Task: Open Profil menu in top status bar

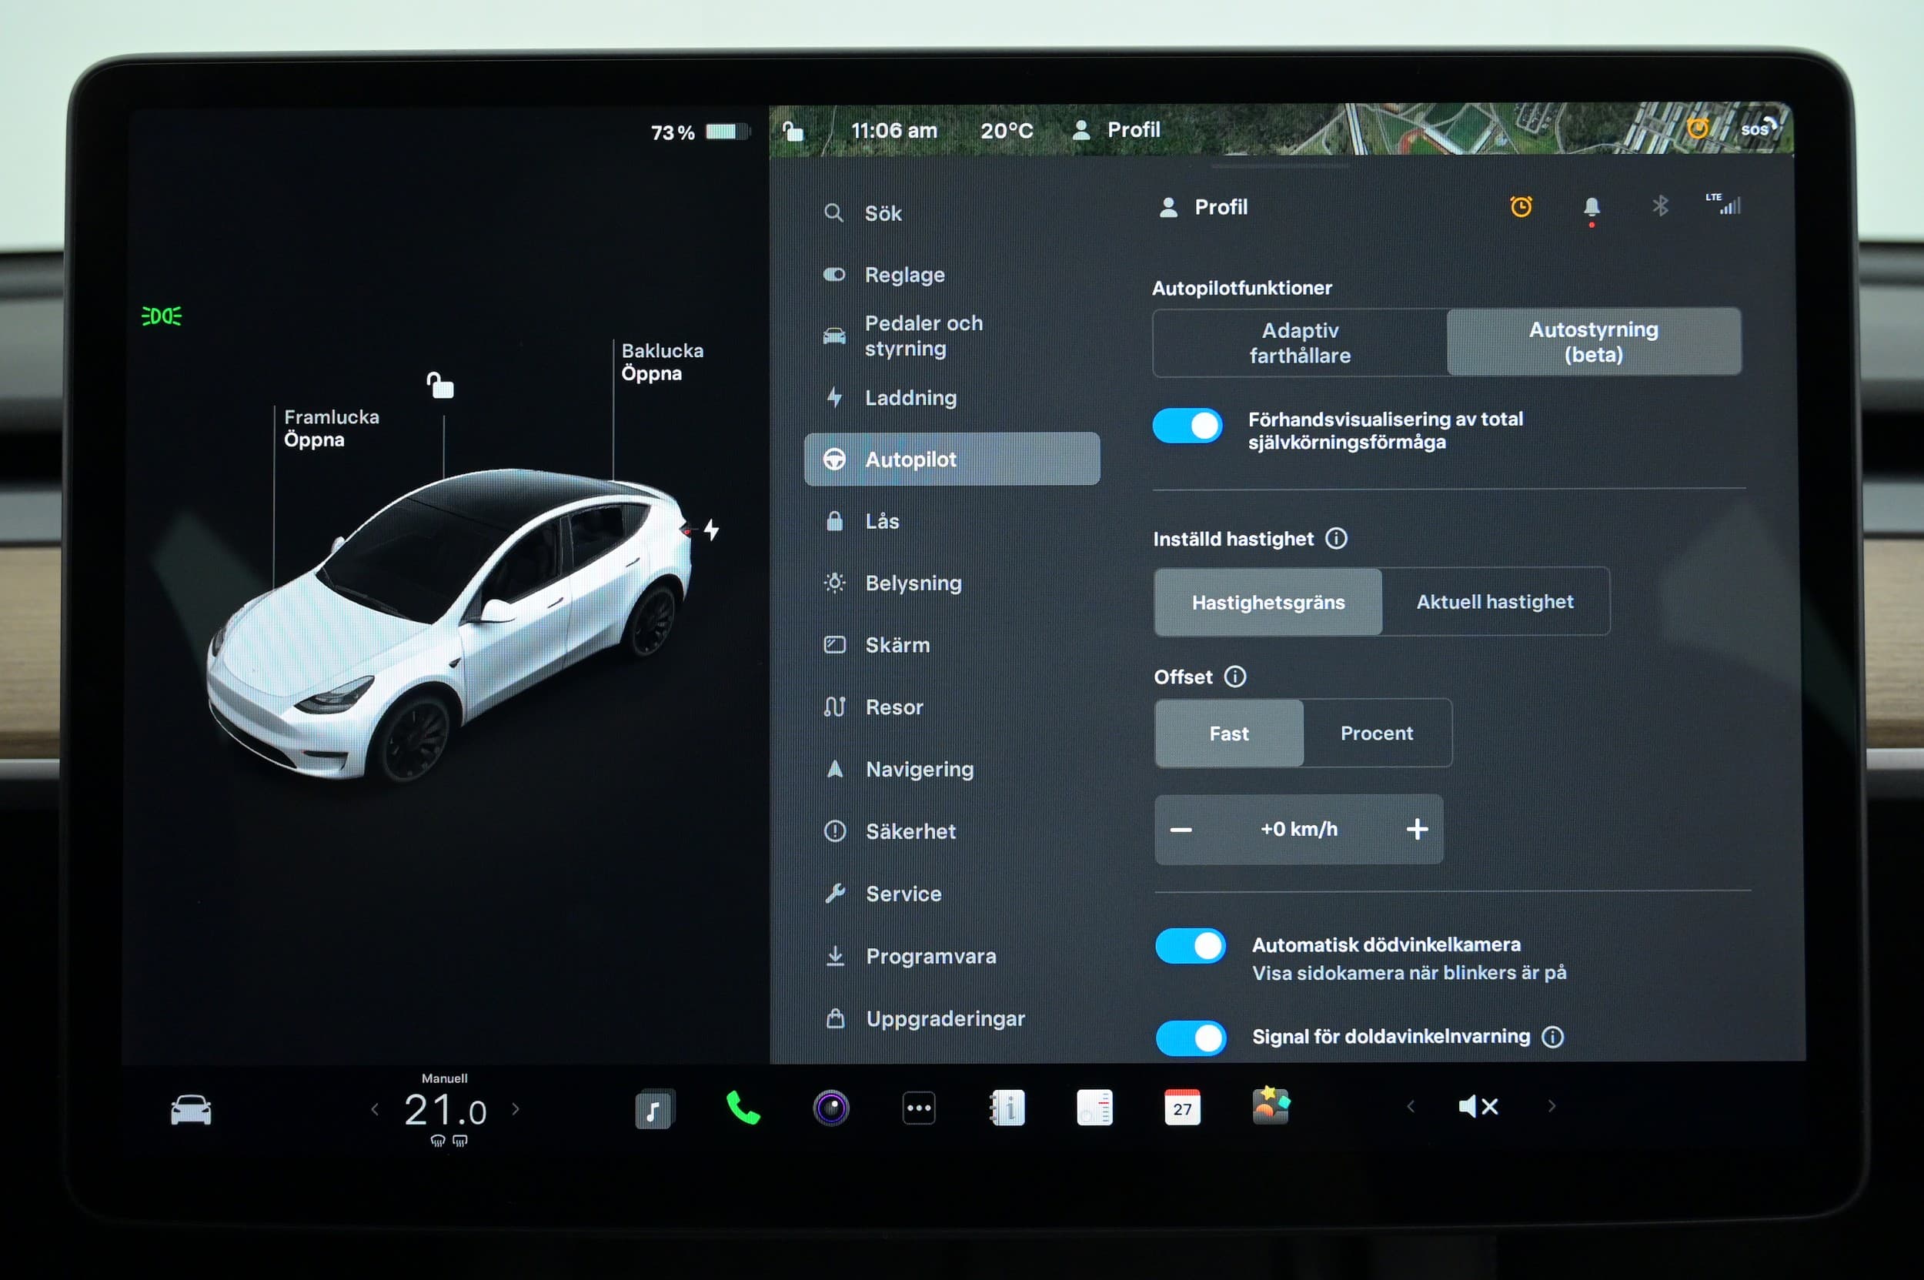Action: pyautogui.click(x=1116, y=130)
